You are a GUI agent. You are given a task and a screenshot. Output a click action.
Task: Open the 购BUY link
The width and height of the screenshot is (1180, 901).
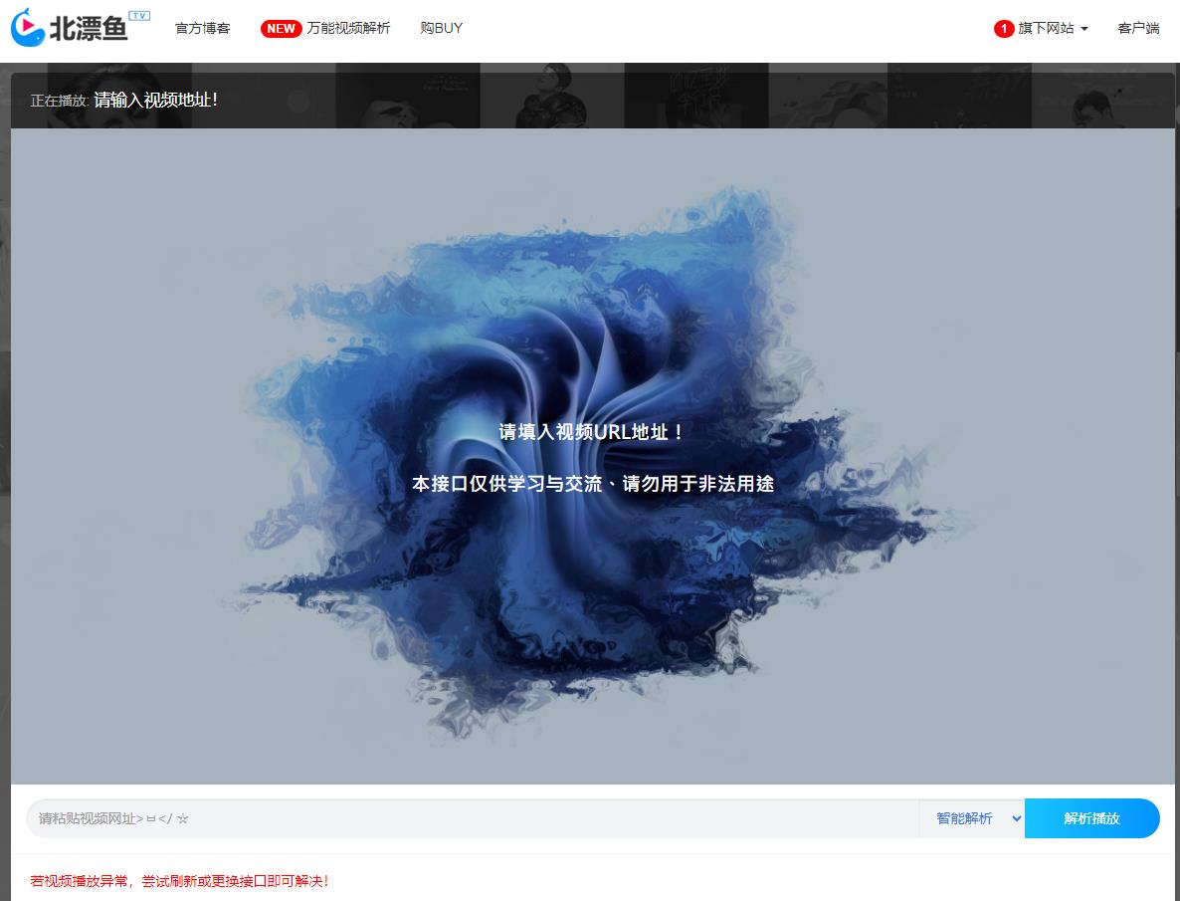[441, 29]
